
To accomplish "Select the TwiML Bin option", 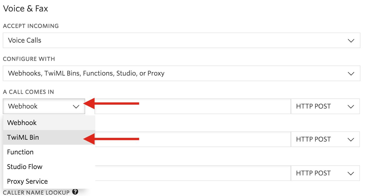I will (x=23, y=137).
